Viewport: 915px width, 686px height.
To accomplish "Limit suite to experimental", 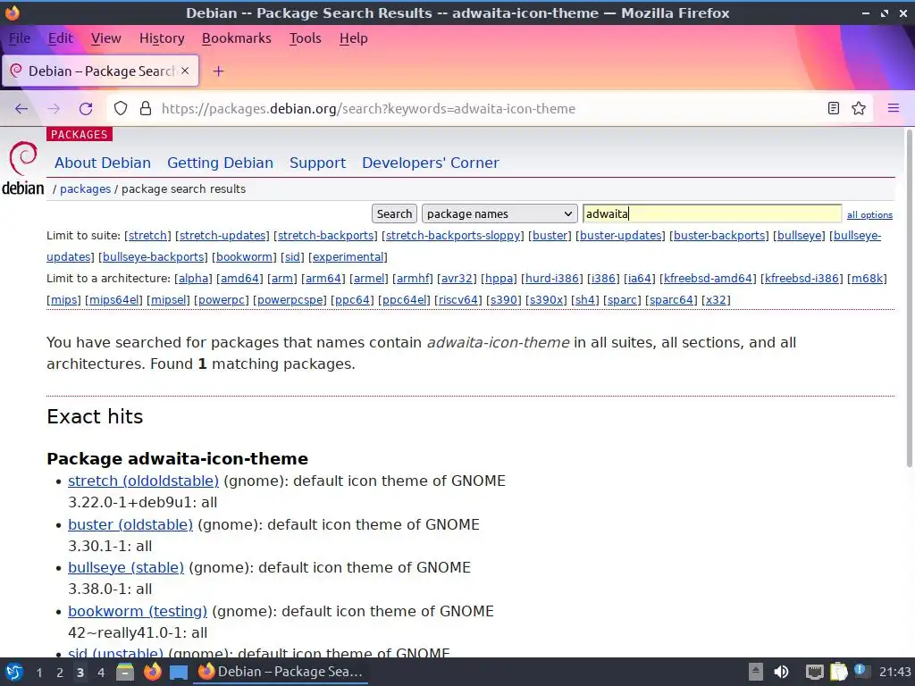I will pyautogui.click(x=348, y=257).
